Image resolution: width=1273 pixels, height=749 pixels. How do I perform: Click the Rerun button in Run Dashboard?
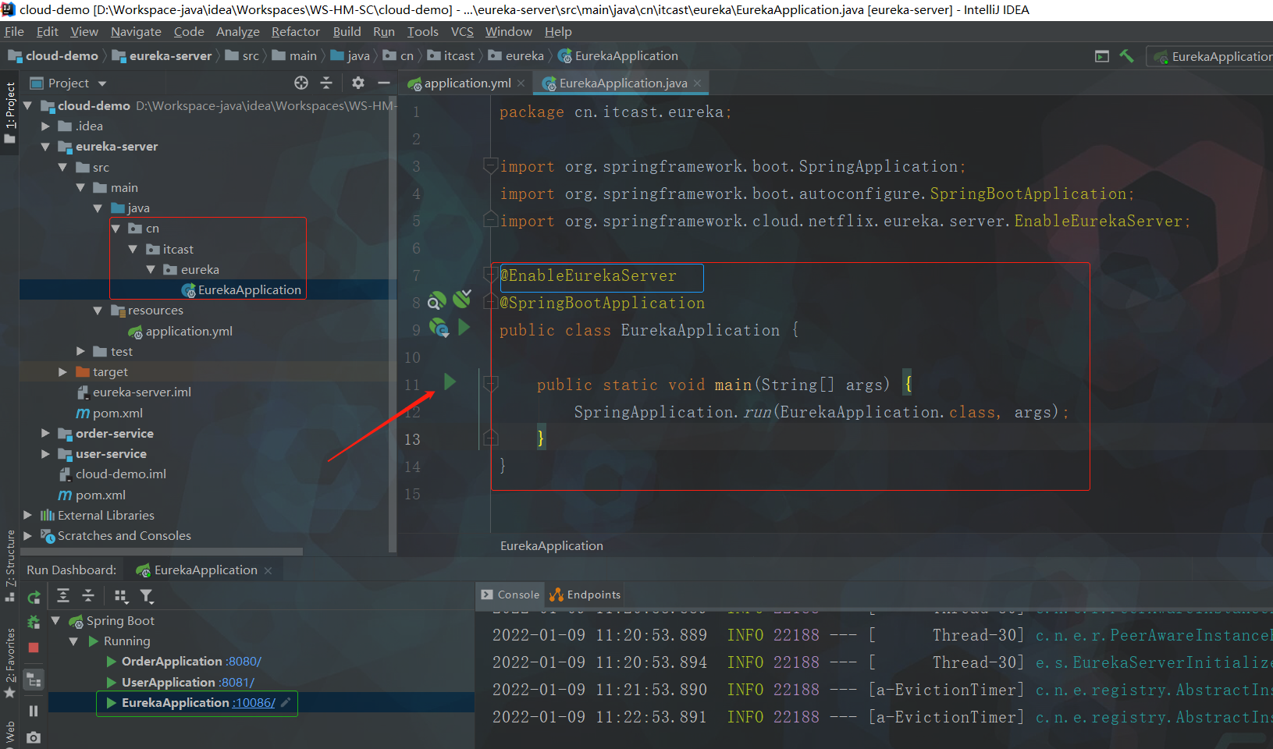pyautogui.click(x=34, y=598)
